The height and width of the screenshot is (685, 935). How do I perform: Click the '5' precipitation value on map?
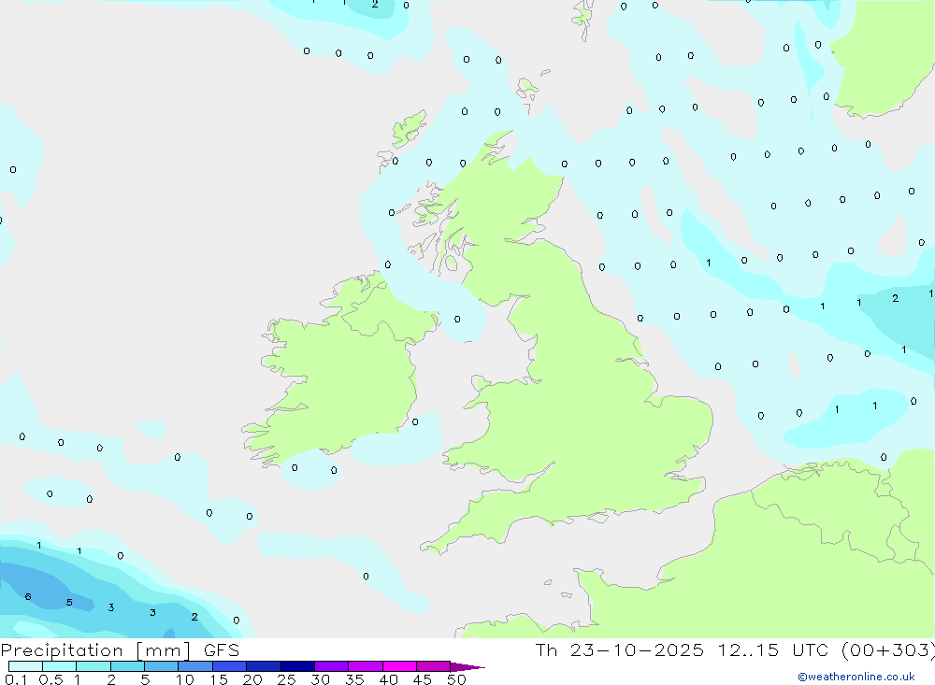pos(69,603)
